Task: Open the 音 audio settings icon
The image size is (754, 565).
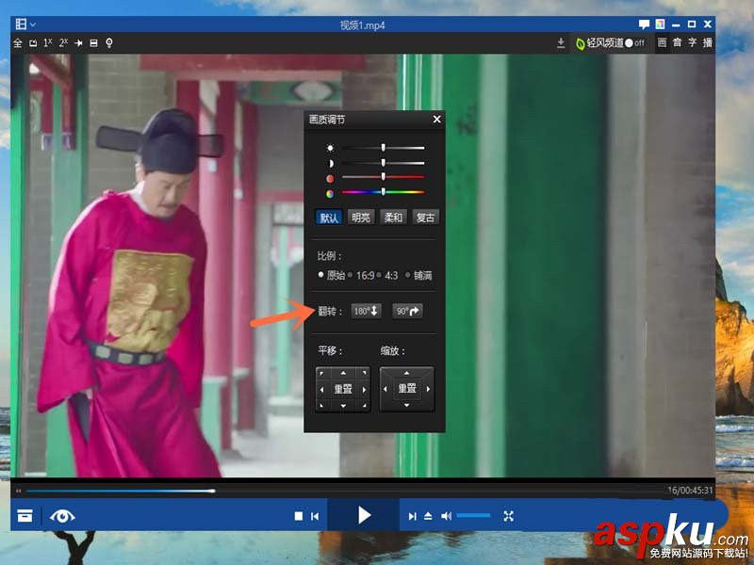Action: [x=678, y=42]
